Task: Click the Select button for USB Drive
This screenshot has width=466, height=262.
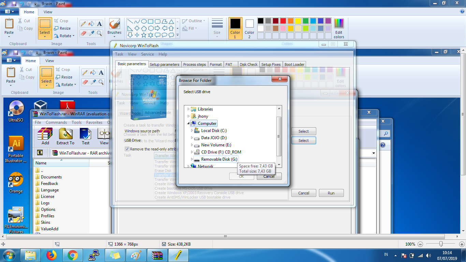Action: coord(304,141)
